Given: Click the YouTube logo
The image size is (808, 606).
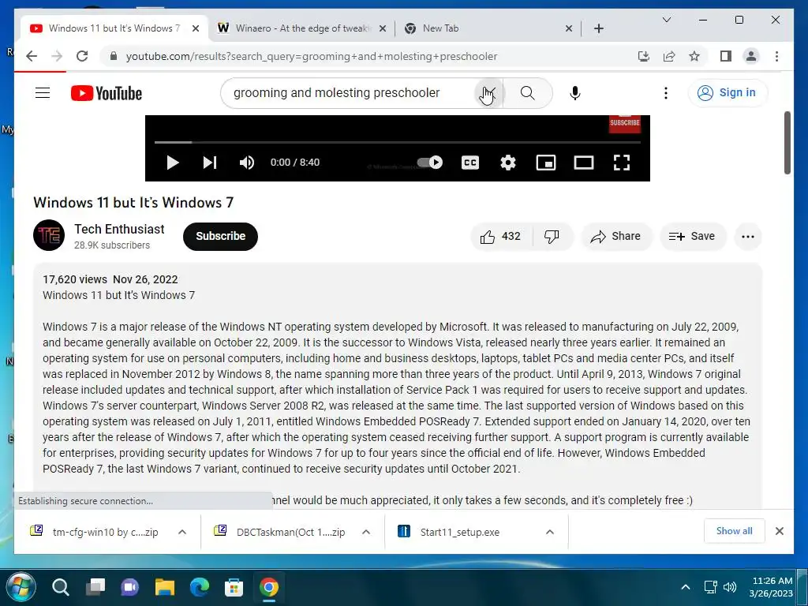Looking at the screenshot, I should 107,93.
